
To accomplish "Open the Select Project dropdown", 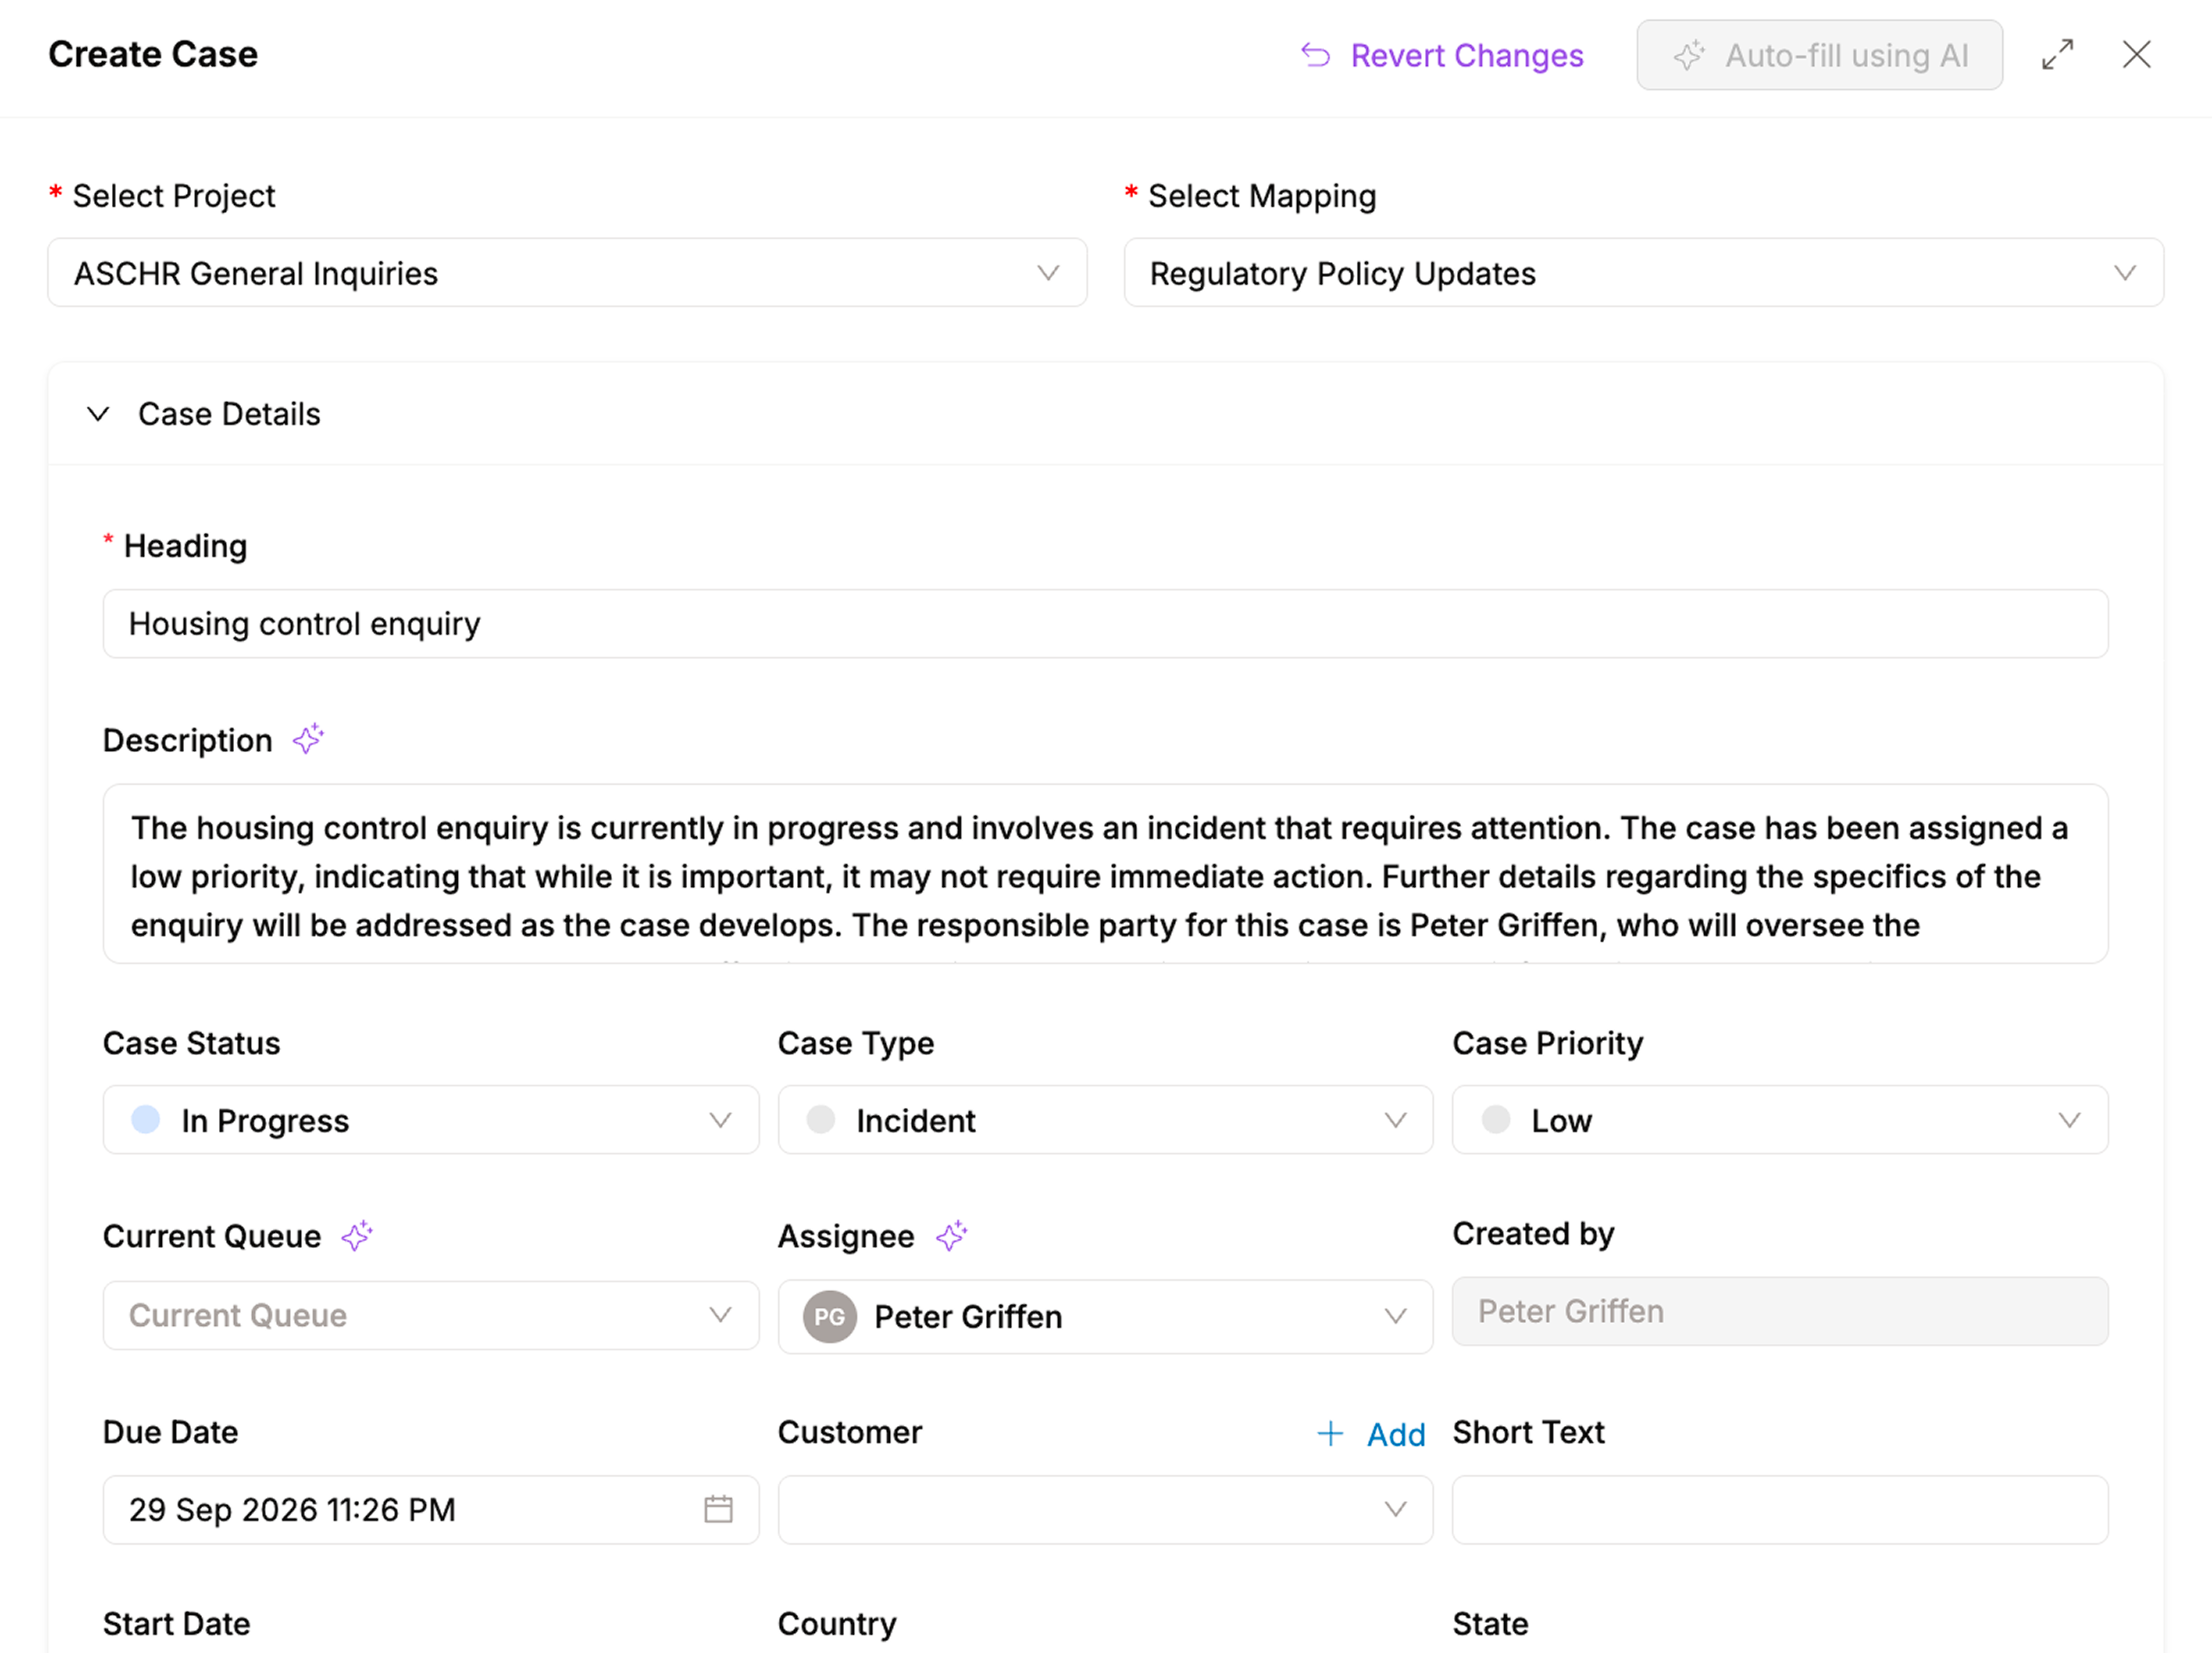I will (x=567, y=273).
